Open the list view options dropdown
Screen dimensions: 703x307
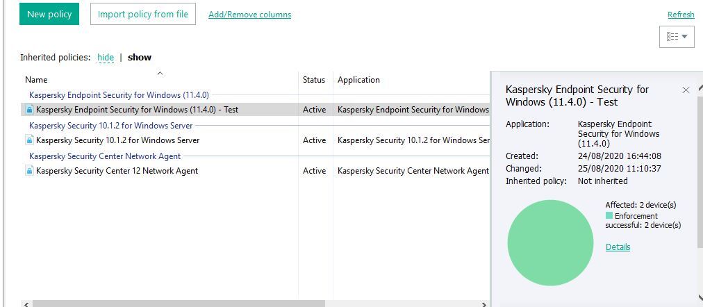pyautogui.click(x=677, y=37)
